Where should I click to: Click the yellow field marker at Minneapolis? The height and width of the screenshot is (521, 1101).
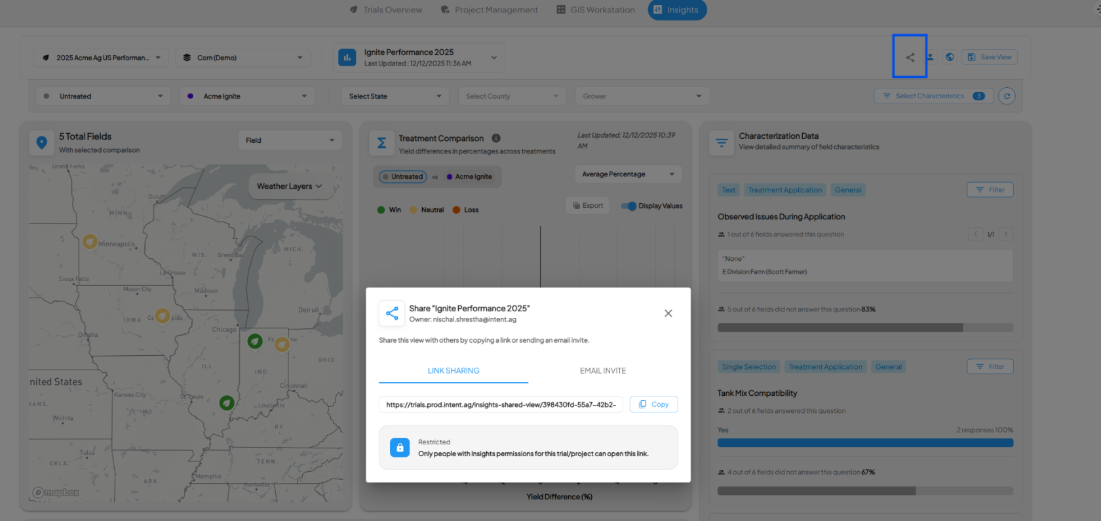point(90,242)
